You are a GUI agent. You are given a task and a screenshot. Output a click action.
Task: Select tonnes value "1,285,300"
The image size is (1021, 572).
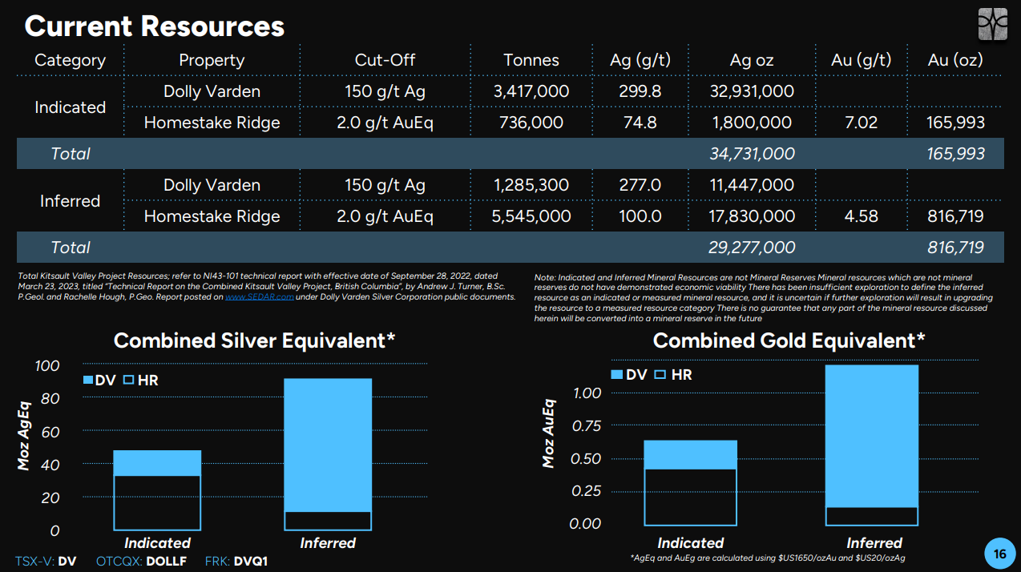coord(531,185)
